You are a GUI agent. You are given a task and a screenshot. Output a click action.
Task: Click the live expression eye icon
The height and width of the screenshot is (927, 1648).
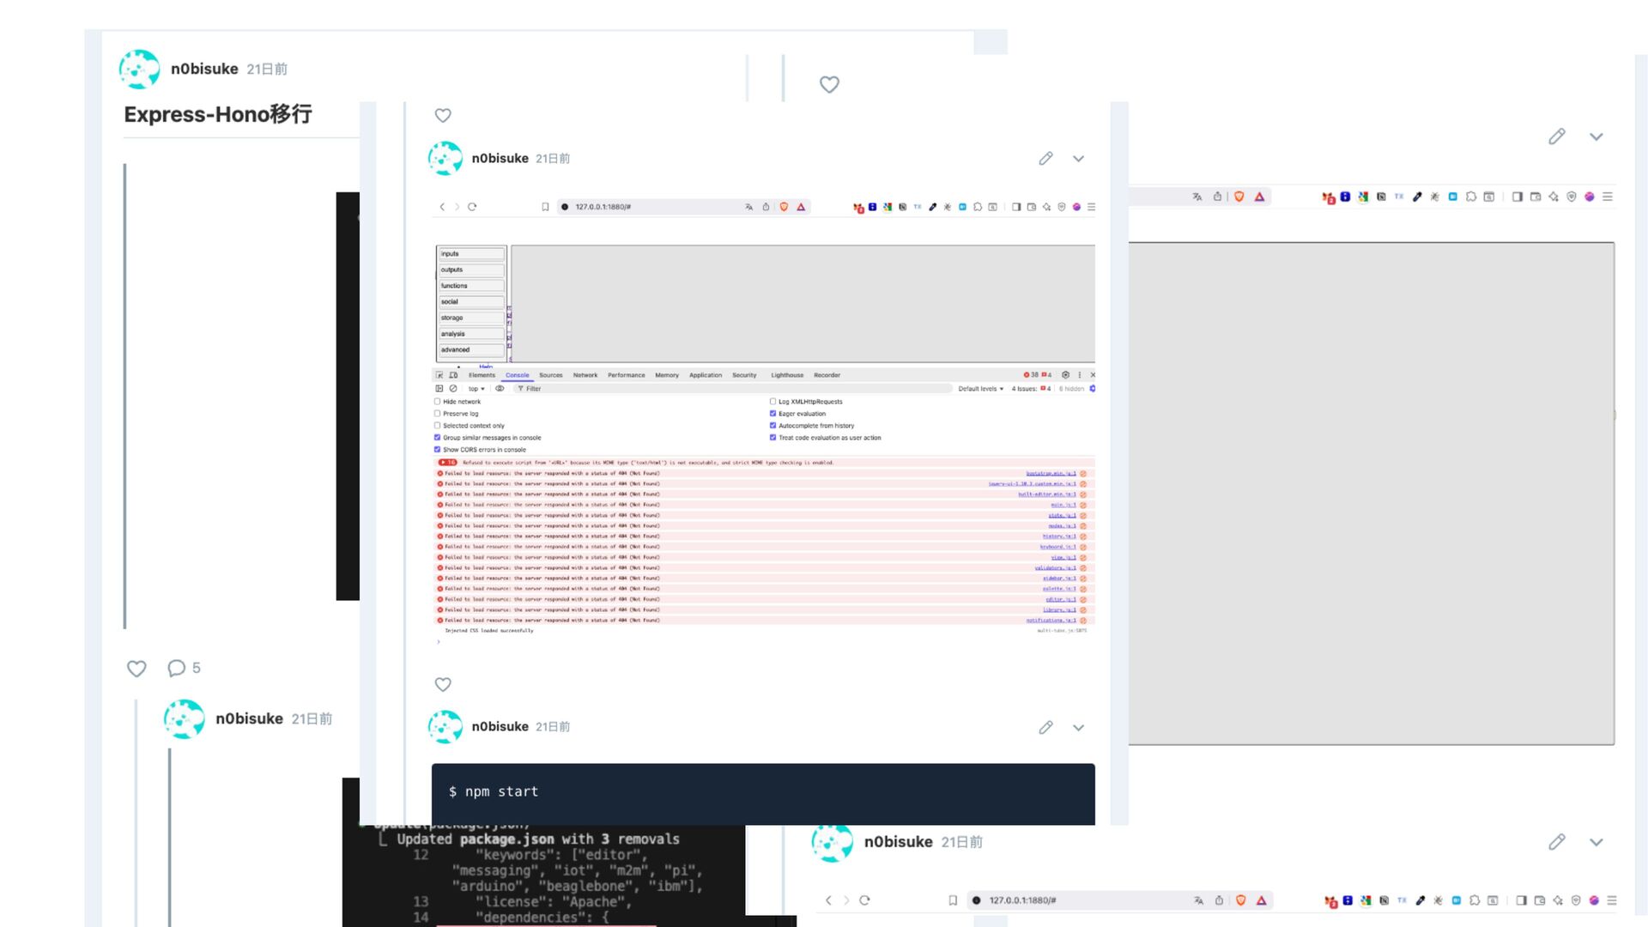coord(500,389)
